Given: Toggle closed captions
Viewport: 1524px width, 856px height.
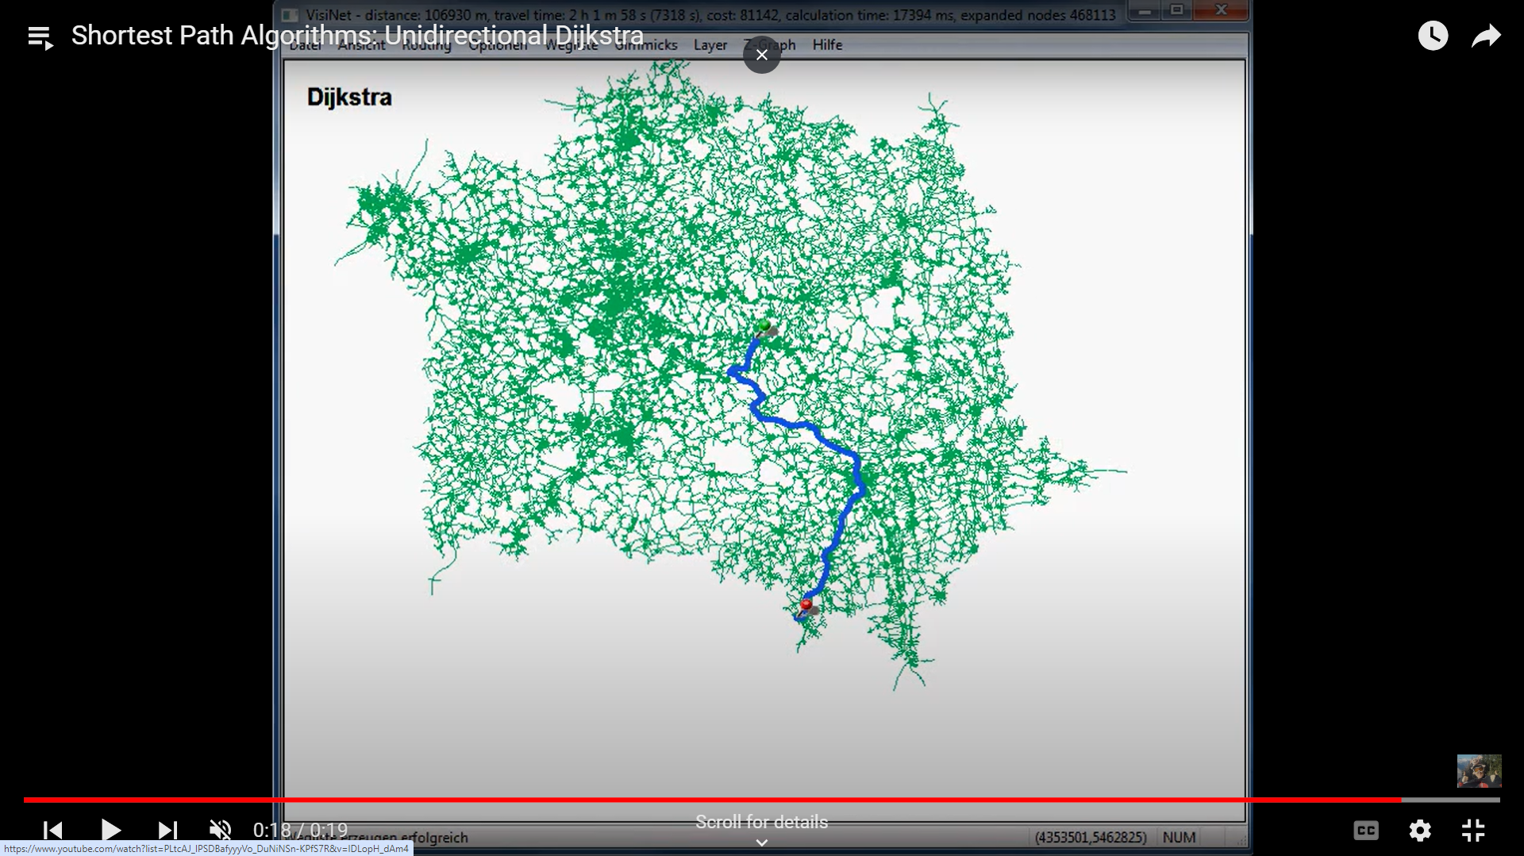Looking at the screenshot, I should pyautogui.click(x=1366, y=830).
